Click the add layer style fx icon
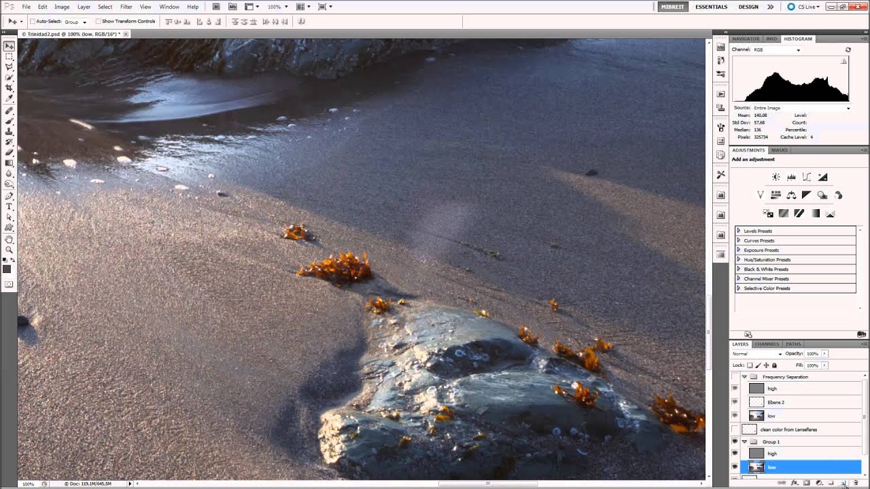Screen dimensions: 870x489 pos(795,483)
